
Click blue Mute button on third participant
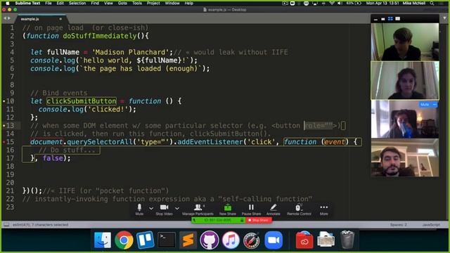click(424, 105)
